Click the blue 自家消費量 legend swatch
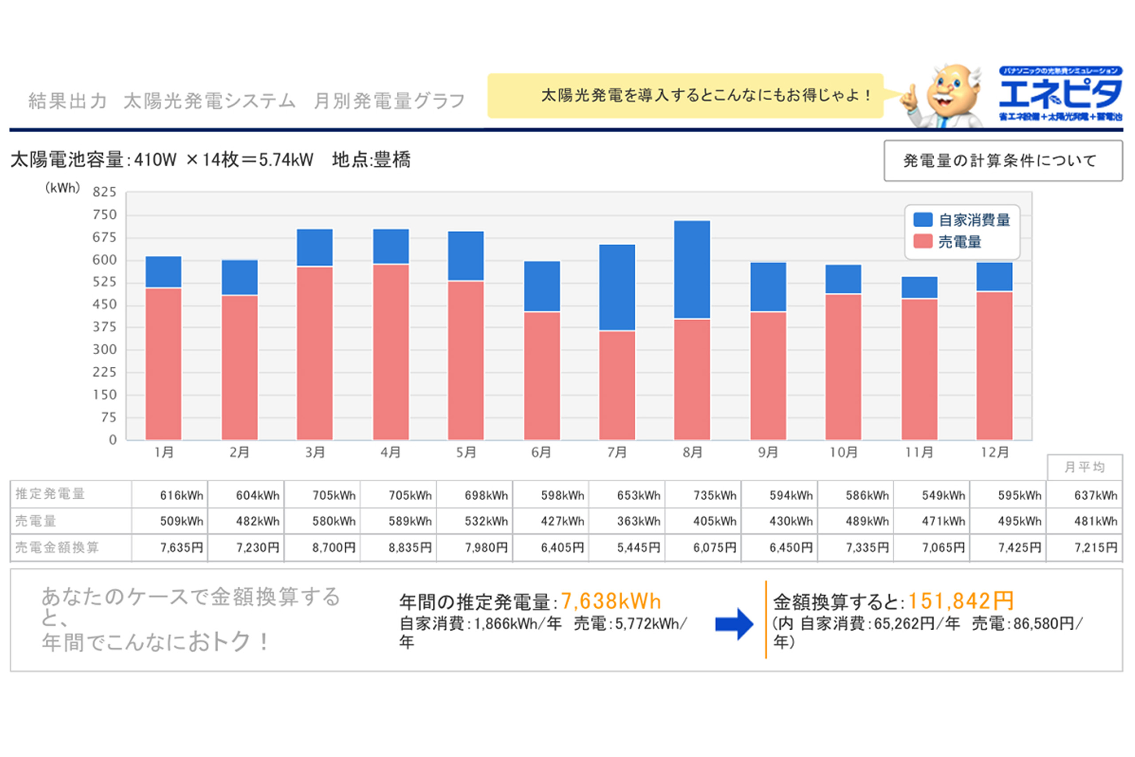The height and width of the screenshot is (757, 1135). pos(923,220)
